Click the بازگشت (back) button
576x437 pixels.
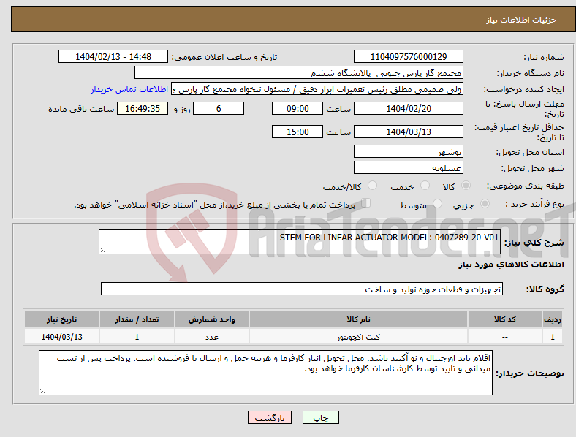pyautogui.click(x=270, y=417)
